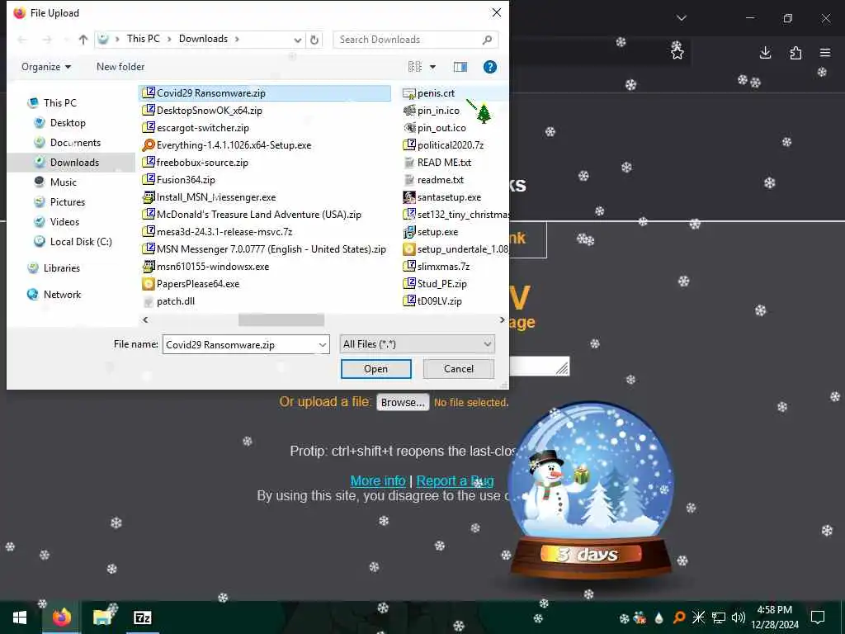
Task: Select Desktop in the navigation pane
Action: (x=68, y=123)
